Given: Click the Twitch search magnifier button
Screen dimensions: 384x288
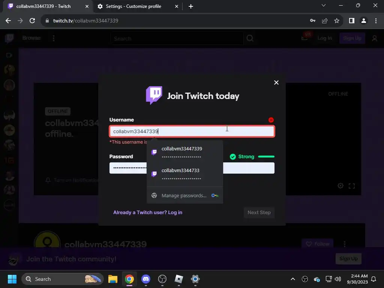Looking at the screenshot, I should click(250, 39).
